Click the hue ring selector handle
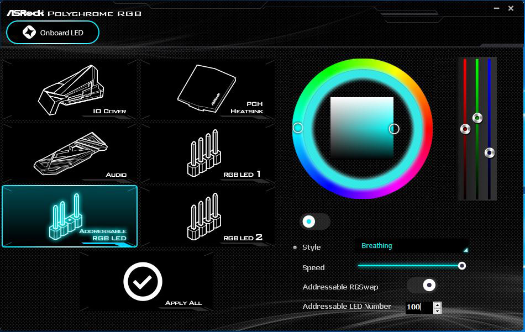The image size is (525, 332). 298,128
